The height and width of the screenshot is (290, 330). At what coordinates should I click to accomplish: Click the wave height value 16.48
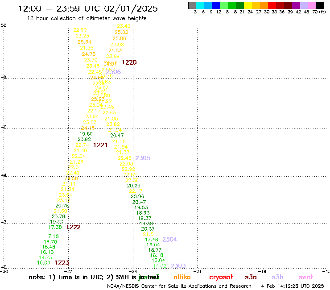[49, 247]
